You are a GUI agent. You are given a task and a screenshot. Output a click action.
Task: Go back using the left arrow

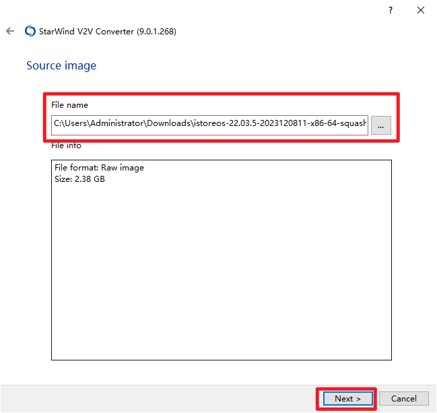pyautogui.click(x=10, y=31)
